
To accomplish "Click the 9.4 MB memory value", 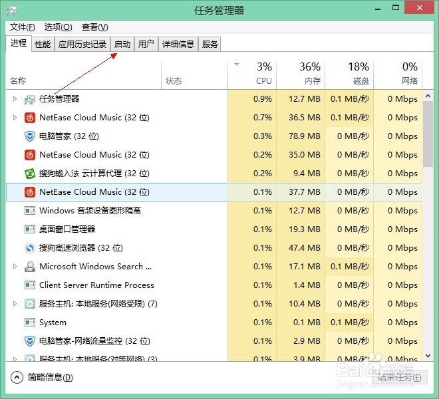I will pos(307,174).
